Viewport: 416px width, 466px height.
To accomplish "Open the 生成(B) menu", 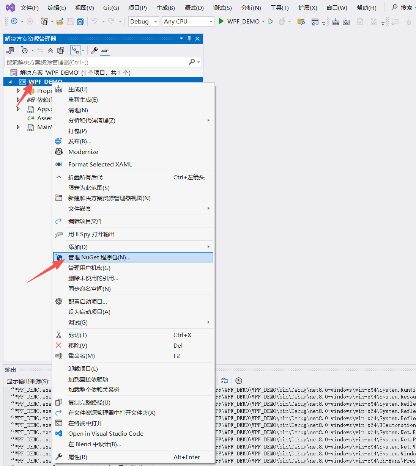I will click(x=165, y=8).
